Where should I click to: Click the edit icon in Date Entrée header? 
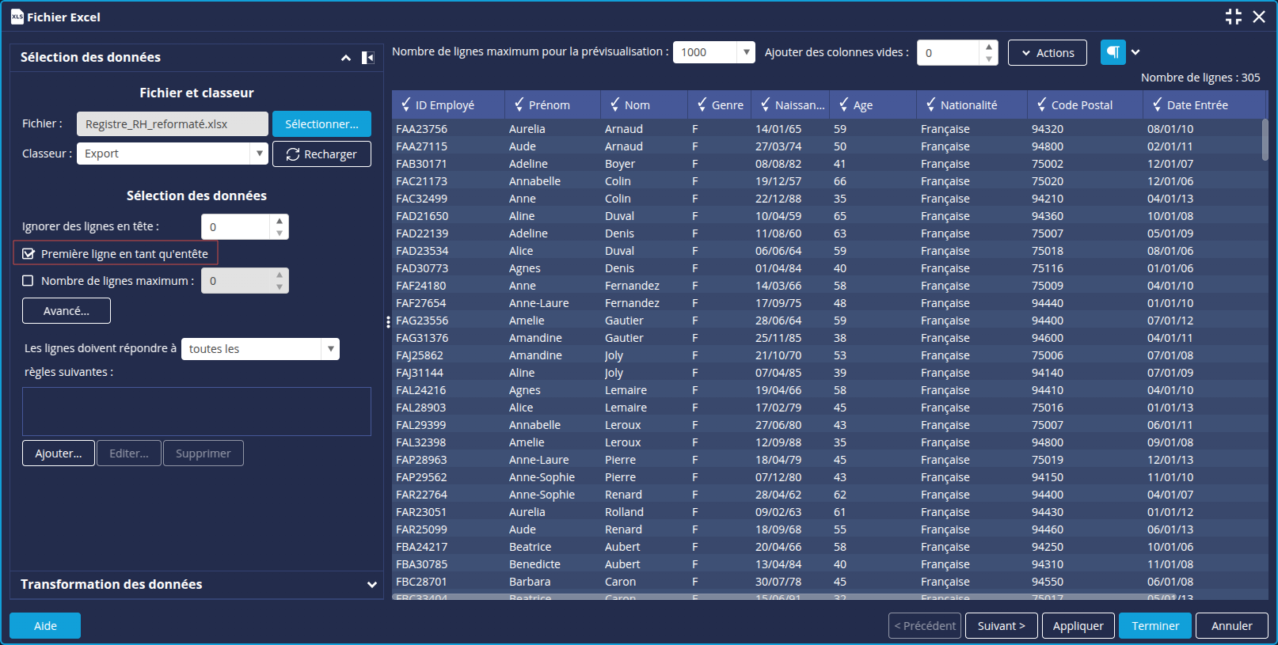pyautogui.click(x=1157, y=104)
